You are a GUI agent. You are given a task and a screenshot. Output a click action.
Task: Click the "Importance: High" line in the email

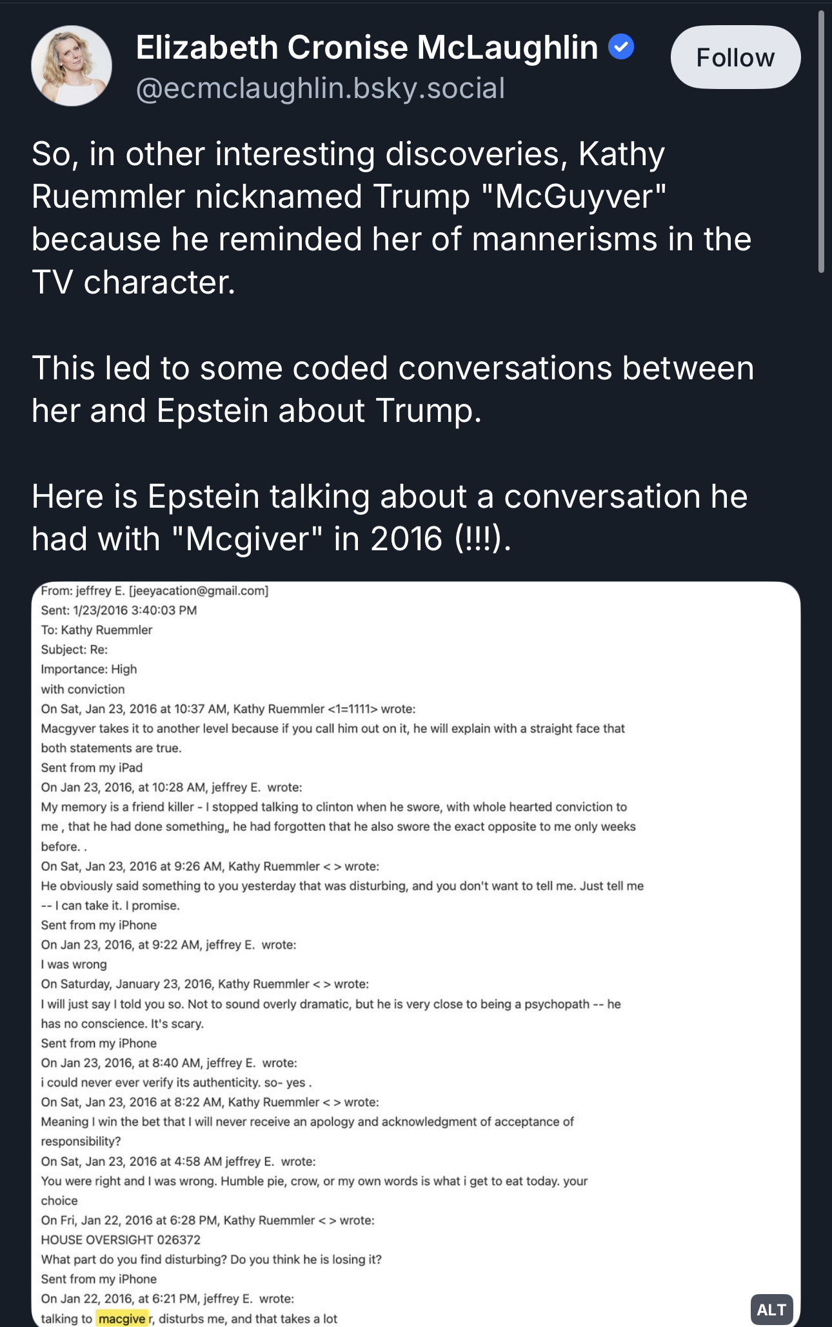click(89, 669)
